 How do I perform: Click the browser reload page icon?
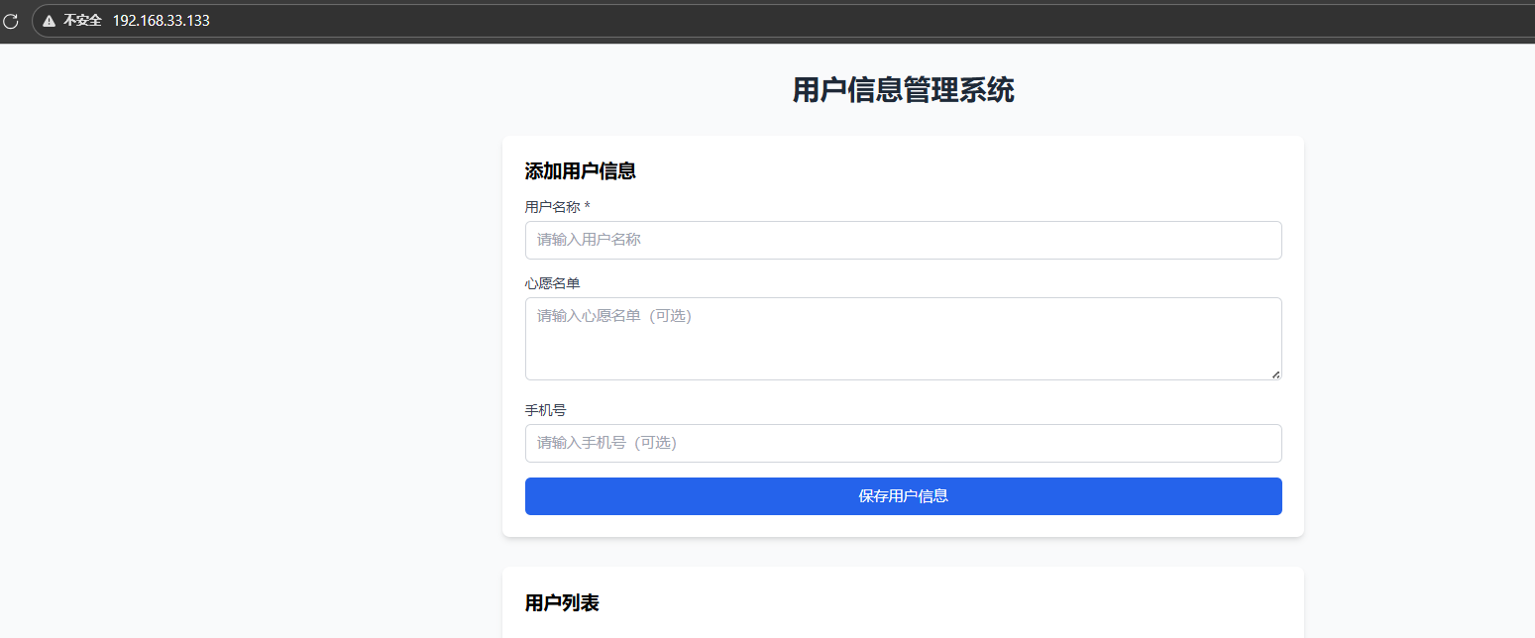11,21
